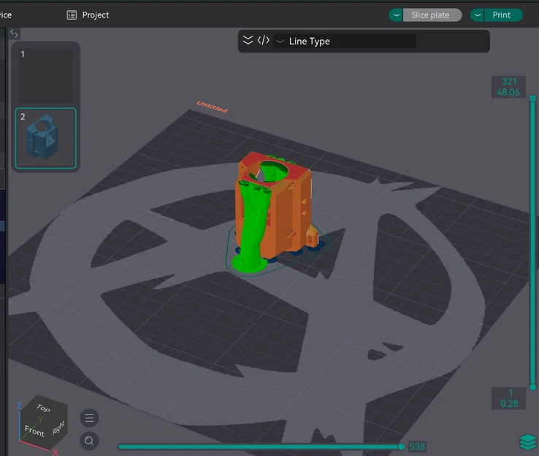Click the Front face of view cube
Screen dimensions: 539x456
click(35, 430)
